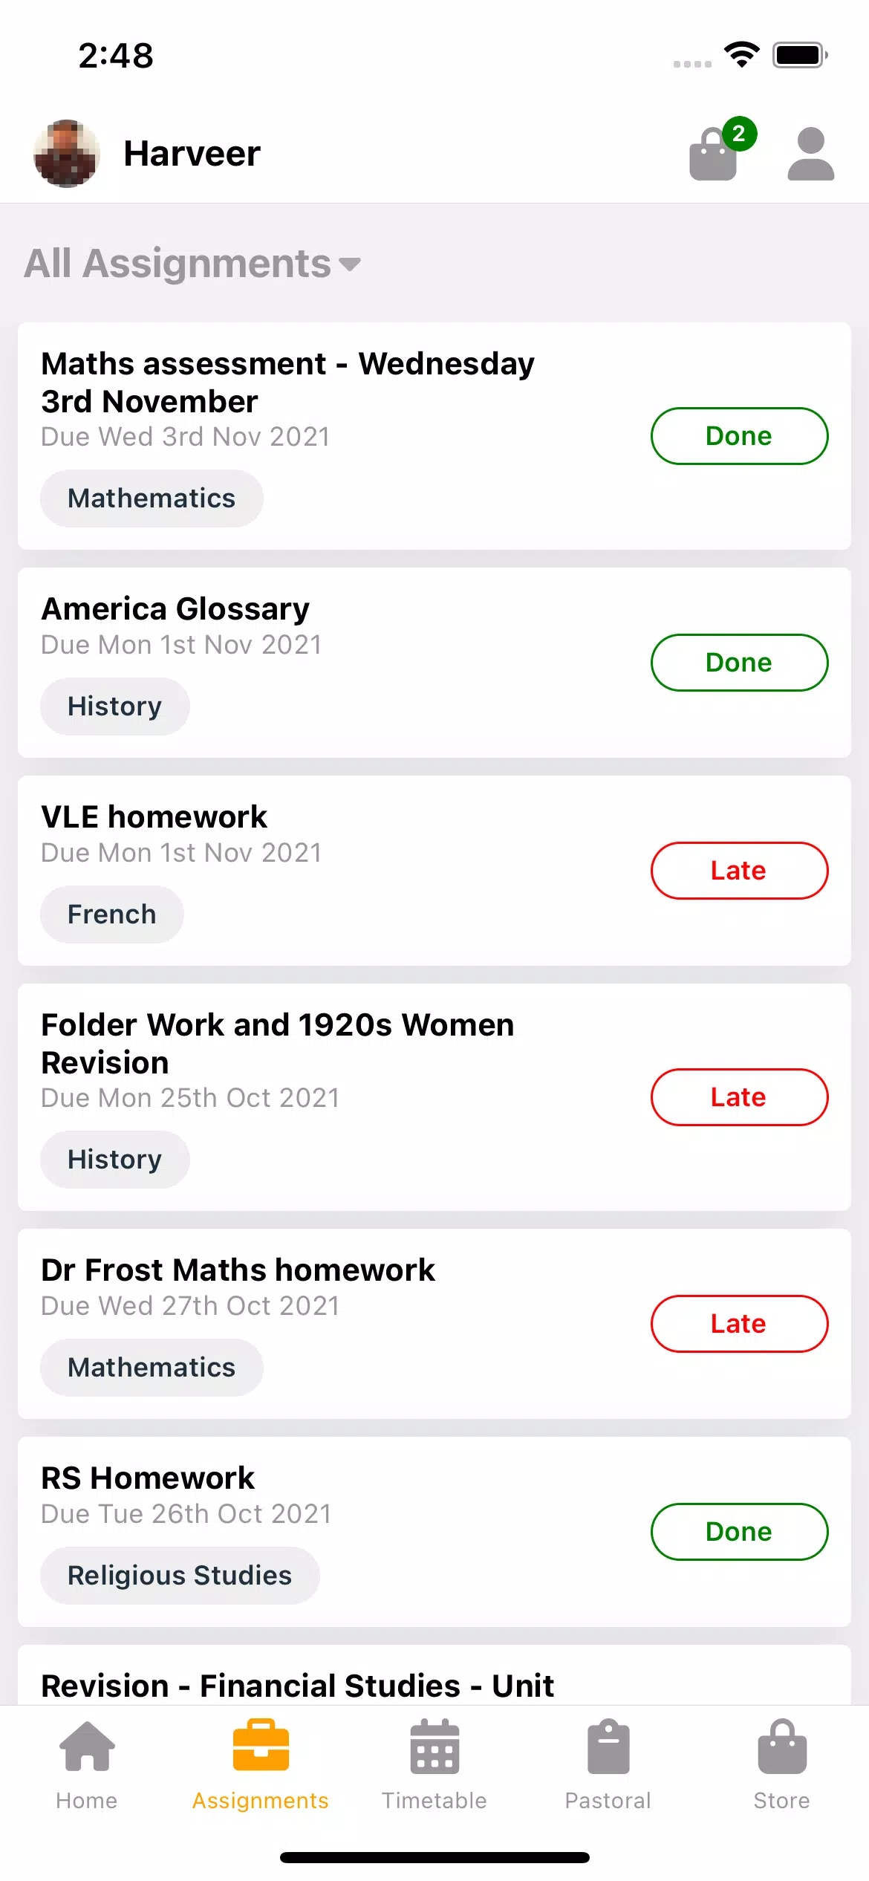Select the French subject tag
Image resolution: width=869 pixels, height=1881 pixels.
click(112, 914)
